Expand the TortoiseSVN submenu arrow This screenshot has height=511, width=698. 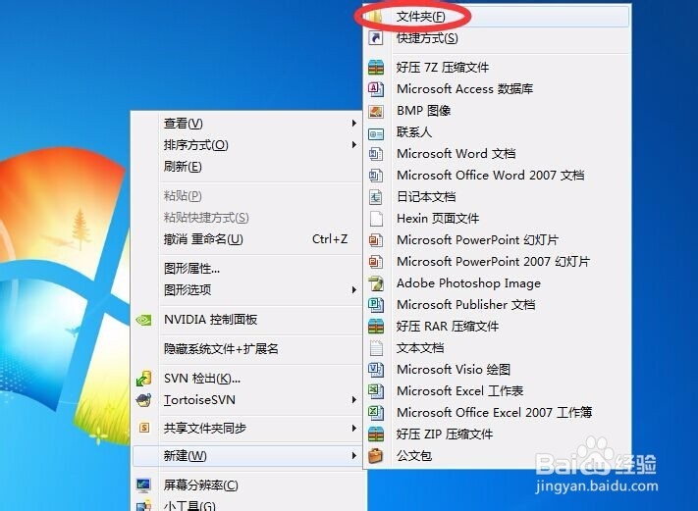[x=353, y=400]
